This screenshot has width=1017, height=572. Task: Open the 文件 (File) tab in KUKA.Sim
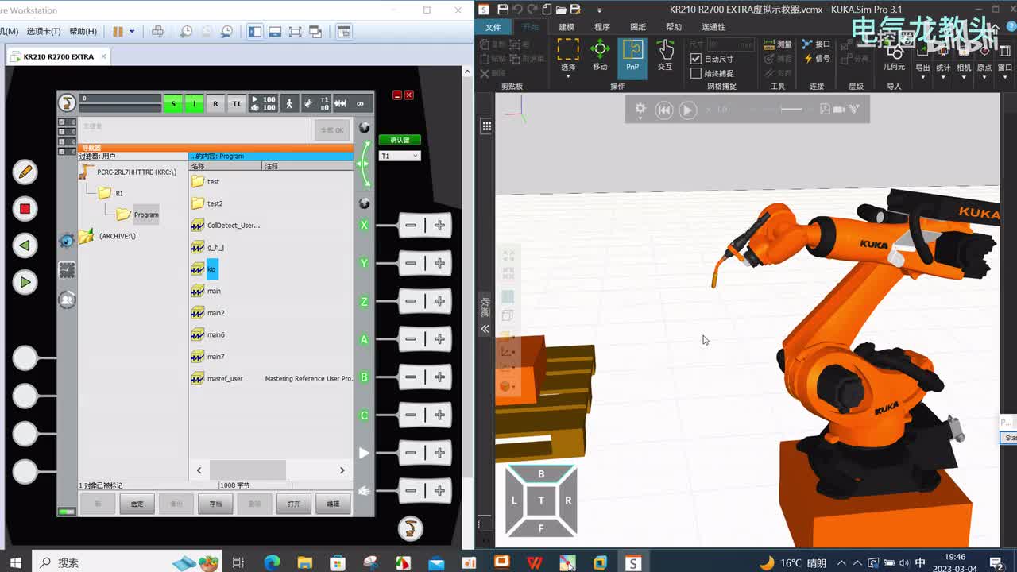pyautogui.click(x=493, y=27)
